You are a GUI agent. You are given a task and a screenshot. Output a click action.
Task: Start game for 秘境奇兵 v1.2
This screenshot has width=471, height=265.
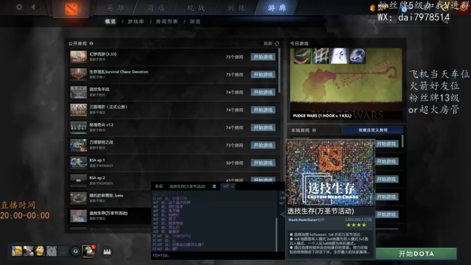pyautogui.click(x=263, y=127)
